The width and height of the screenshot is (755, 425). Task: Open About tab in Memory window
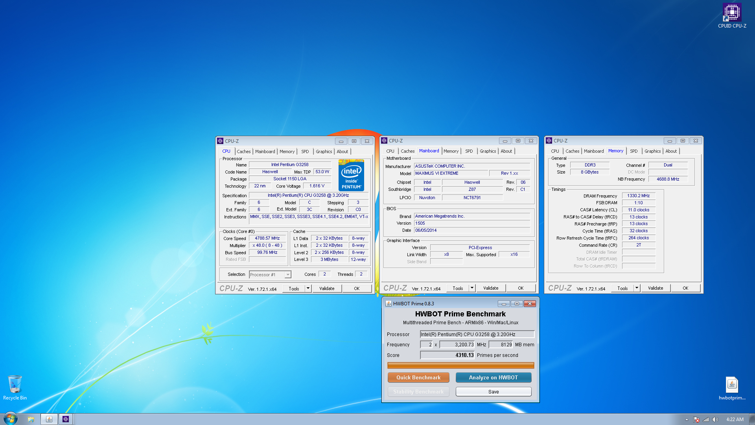tap(671, 151)
